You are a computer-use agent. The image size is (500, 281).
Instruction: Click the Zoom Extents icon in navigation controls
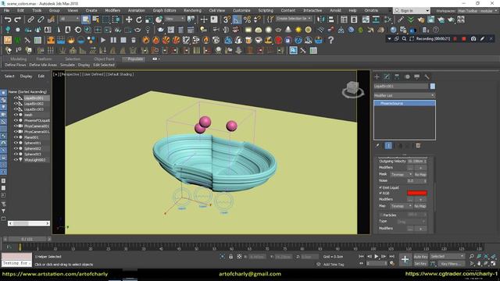click(x=486, y=257)
